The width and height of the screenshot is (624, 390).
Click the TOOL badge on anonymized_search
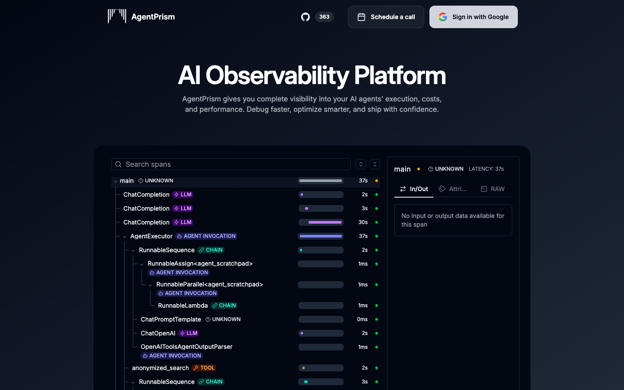[204, 368]
